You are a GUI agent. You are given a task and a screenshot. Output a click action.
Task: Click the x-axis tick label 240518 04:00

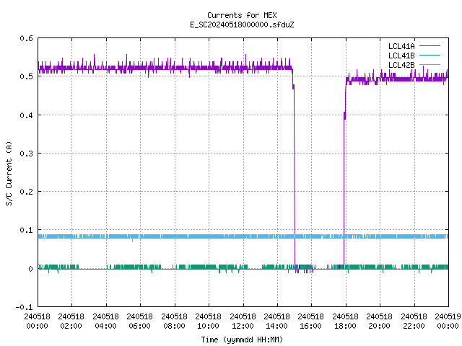pyautogui.click(x=105, y=321)
